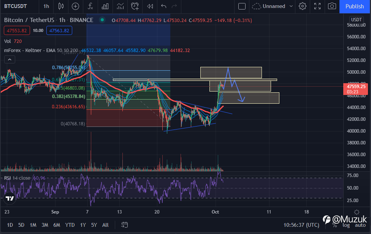
Task: Publish the chart idea
Action: click(x=354, y=6)
